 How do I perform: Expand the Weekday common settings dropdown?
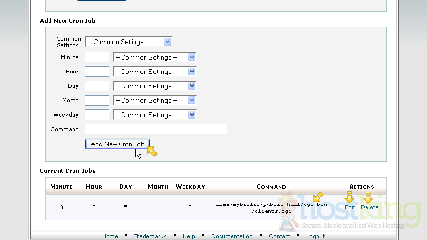click(155, 115)
